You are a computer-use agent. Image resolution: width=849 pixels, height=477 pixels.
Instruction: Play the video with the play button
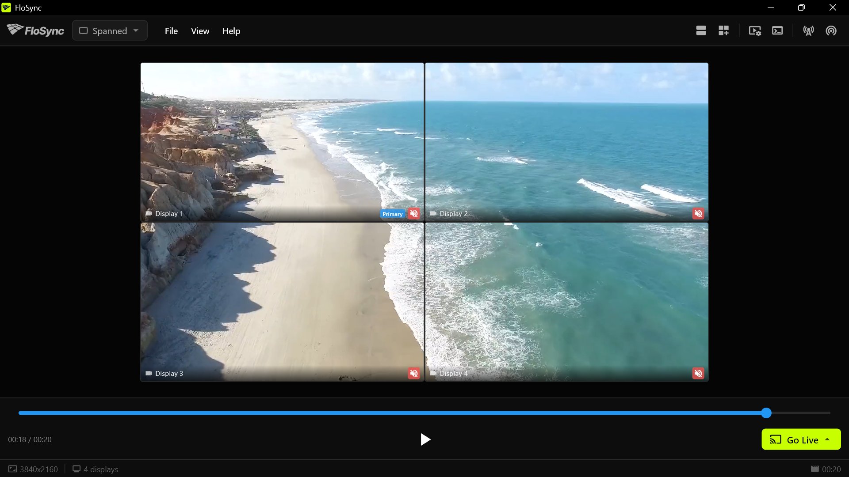click(425, 439)
